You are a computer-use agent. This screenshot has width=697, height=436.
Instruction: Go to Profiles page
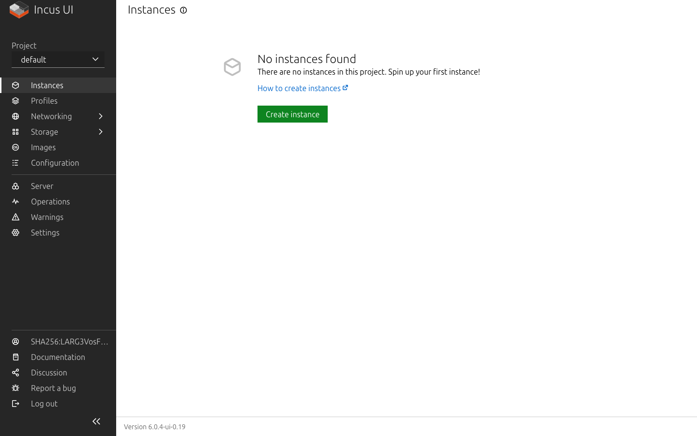pyautogui.click(x=58, y=101)
